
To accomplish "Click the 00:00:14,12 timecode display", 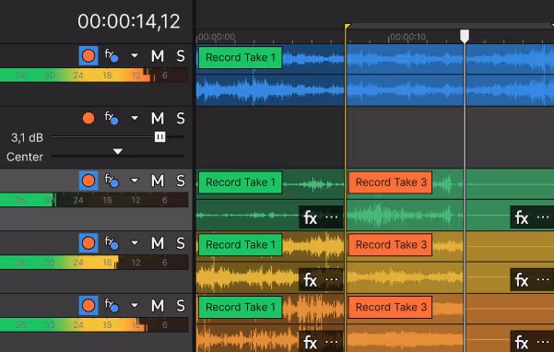I will point(129,21).
